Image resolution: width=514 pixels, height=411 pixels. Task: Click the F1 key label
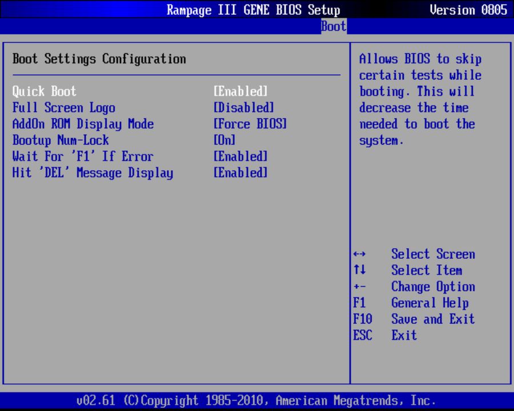359,303
